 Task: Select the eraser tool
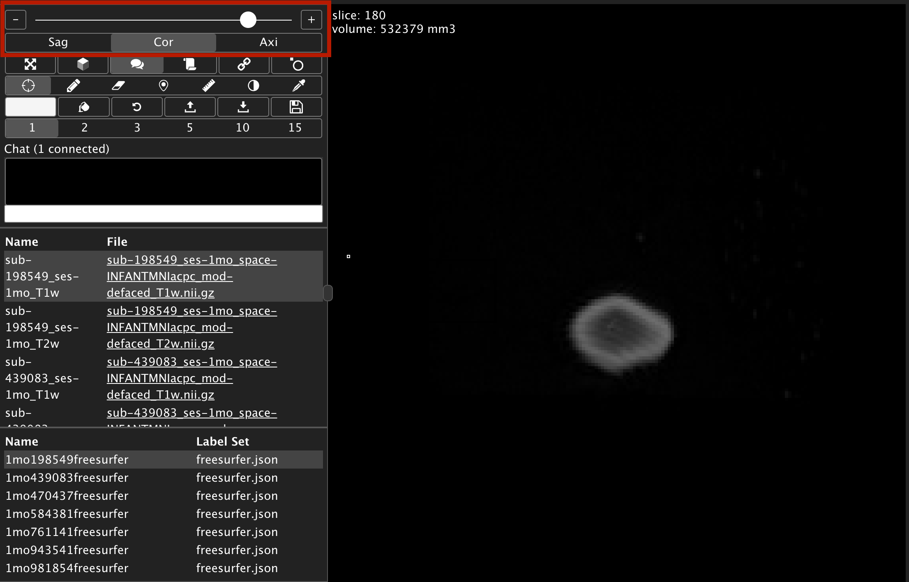click(118, 85)
